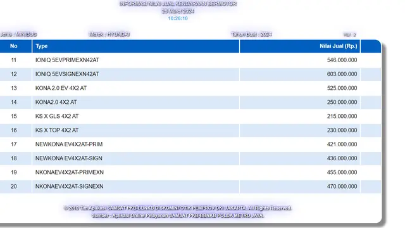Click the 10:26:10 timestamp
Image resolution: width=405 pixels, height=228 pixels.
(x=178, y=18)
